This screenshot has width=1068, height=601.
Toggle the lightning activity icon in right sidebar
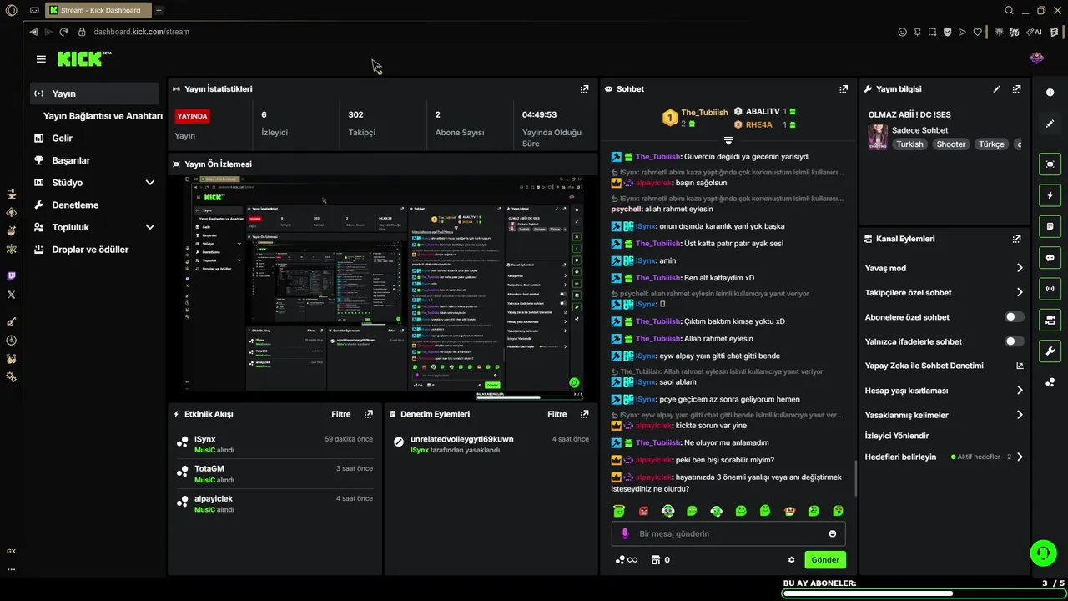pos(1050,195)
